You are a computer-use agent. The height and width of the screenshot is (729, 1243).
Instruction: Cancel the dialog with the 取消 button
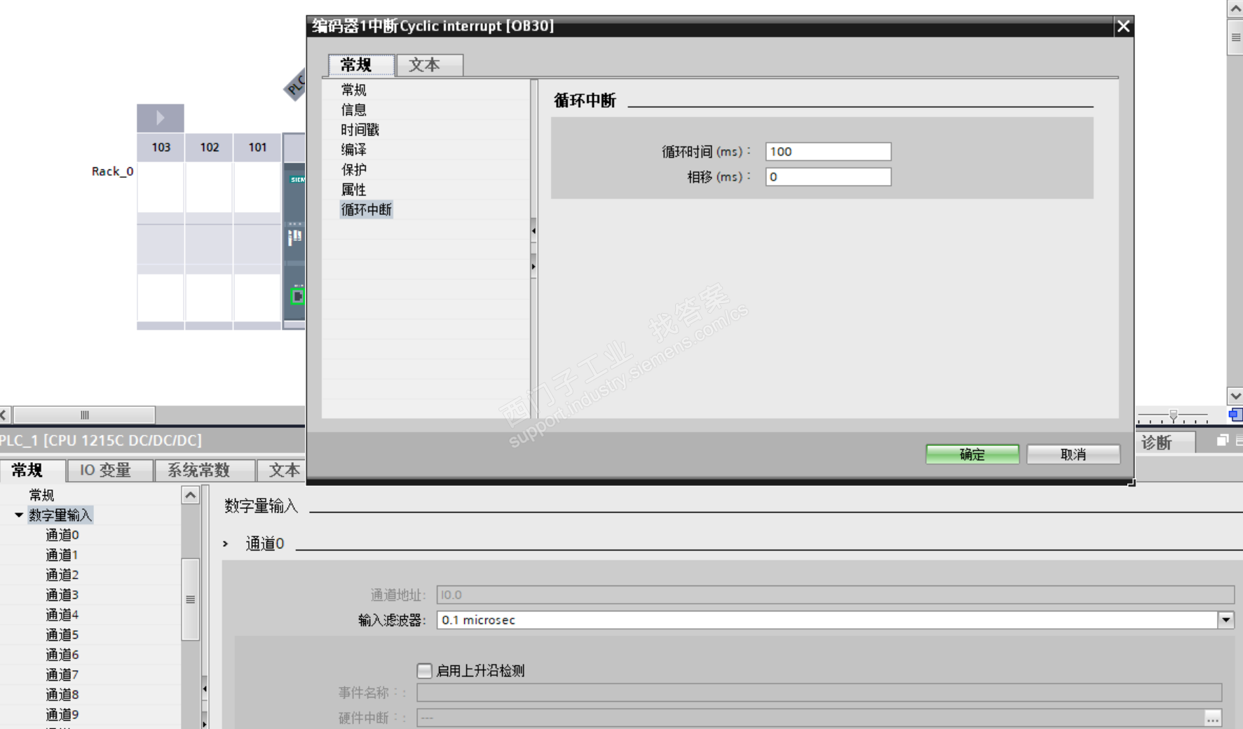tap(1073, 454)
